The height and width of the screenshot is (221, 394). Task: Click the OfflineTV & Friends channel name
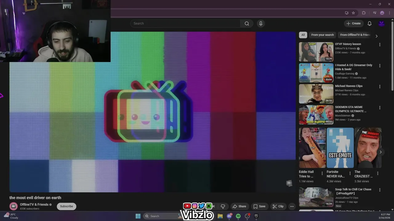pyautogui.click(x=34, y=204)
